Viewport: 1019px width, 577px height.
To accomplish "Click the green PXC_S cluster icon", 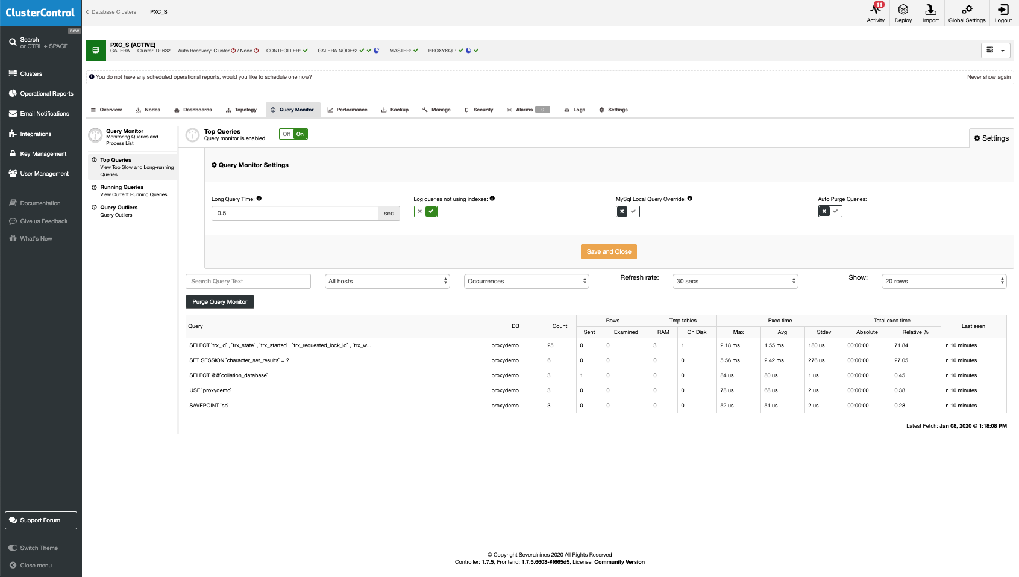I will coord(96,51).
